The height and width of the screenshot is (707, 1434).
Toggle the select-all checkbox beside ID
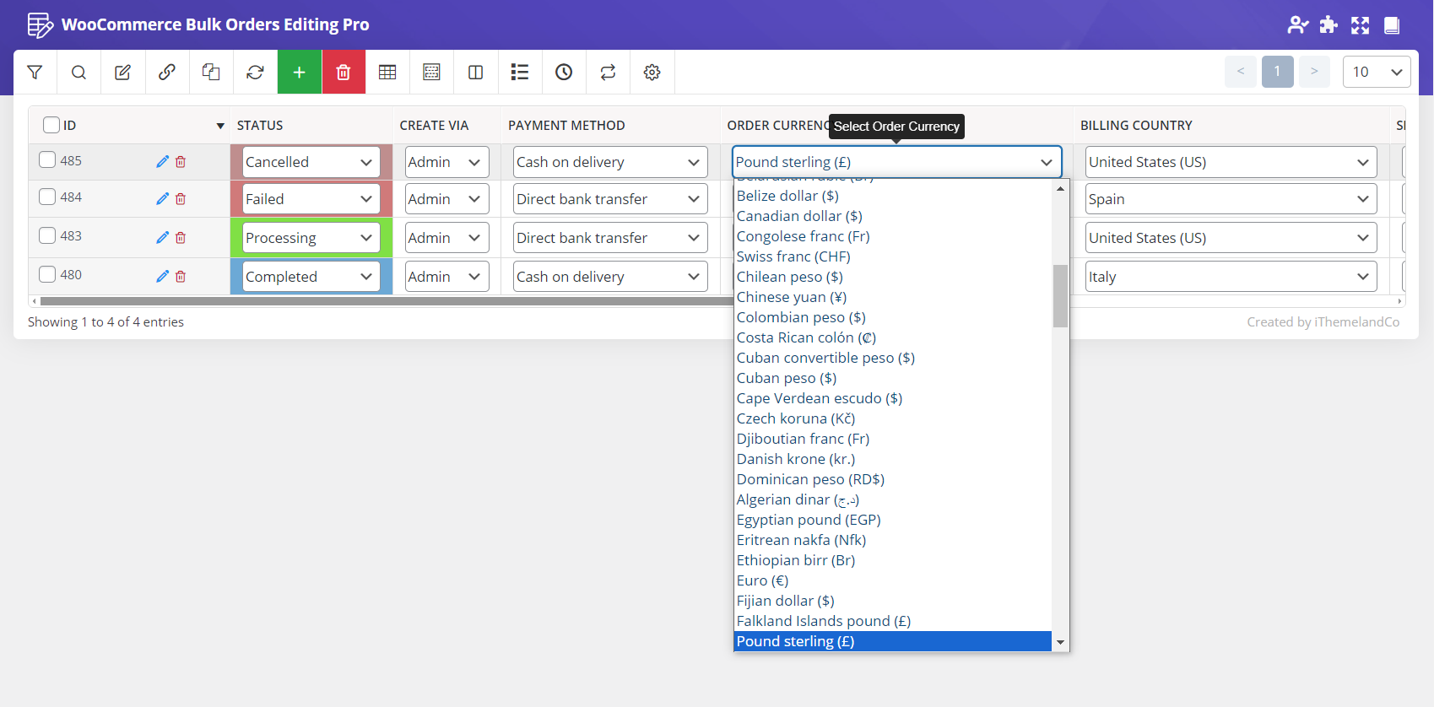coord(51,125)
